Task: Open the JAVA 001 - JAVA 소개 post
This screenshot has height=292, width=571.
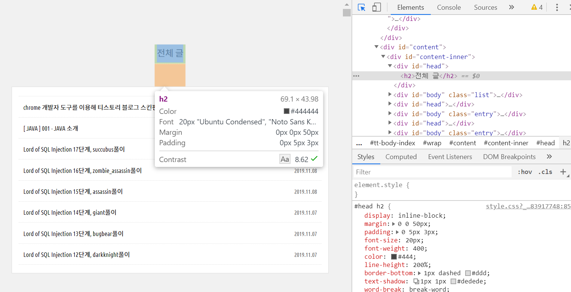Action: click(50, 128)
